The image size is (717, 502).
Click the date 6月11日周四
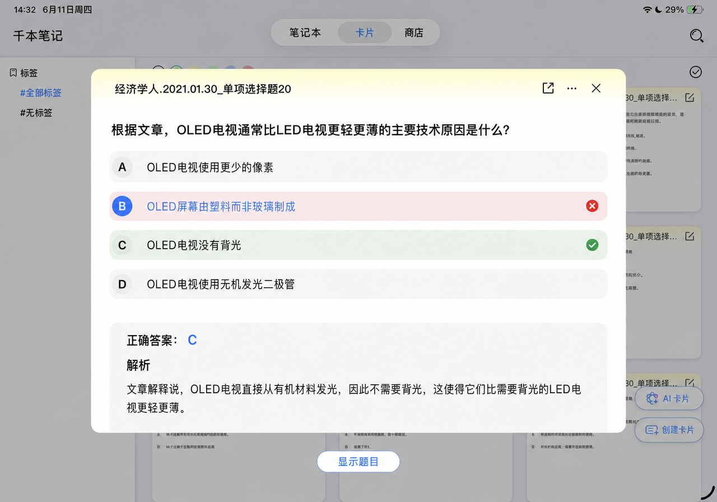pyautogui.click(x=67, y=10)
